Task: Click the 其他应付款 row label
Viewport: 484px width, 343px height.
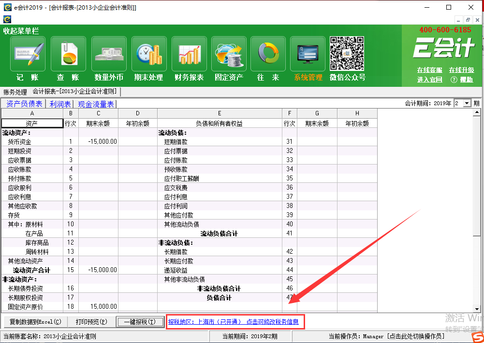Action: (179, 215)
